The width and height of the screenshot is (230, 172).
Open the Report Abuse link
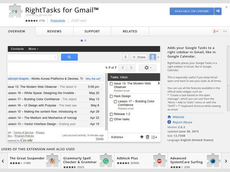pos(182,122)
